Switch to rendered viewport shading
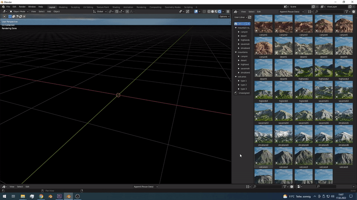Screen dimensions: 357x200 pyautogui.click(x=220, y=12)
